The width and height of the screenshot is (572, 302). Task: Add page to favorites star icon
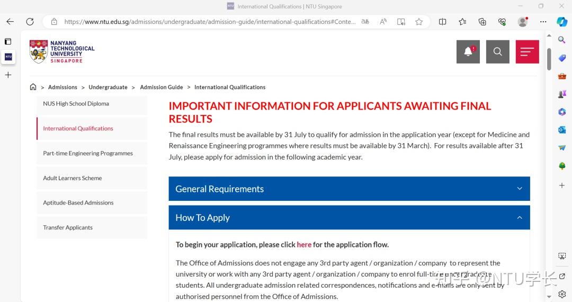[419, 22]
